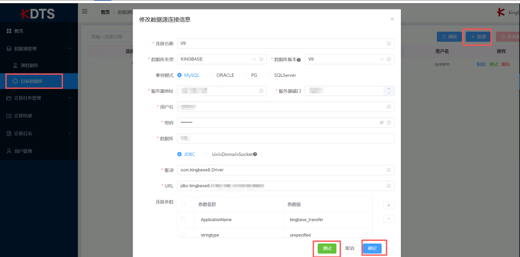Click the connection name search box in background
The image size is (520, 257).
point(111,37)
